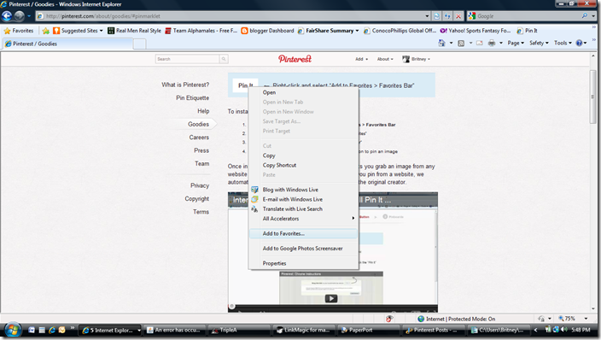Open the Favorites star button

point(19,31)
